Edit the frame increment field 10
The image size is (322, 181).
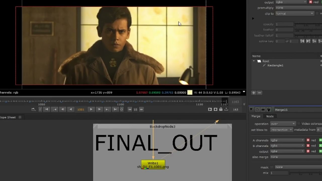(135, 109)
